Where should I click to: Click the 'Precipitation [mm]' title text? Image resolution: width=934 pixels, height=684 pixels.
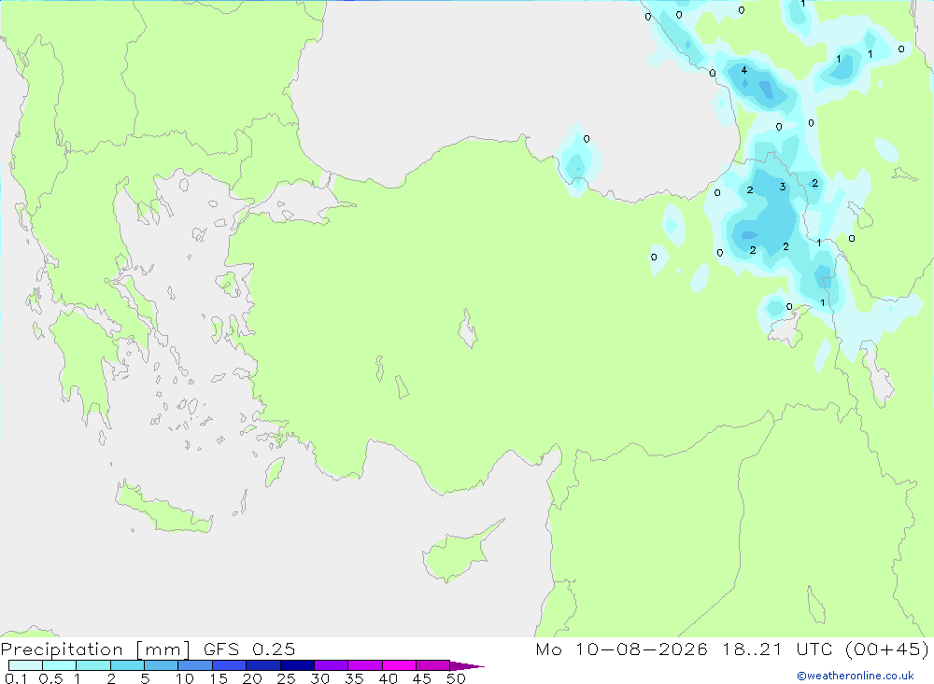[95, 649]
